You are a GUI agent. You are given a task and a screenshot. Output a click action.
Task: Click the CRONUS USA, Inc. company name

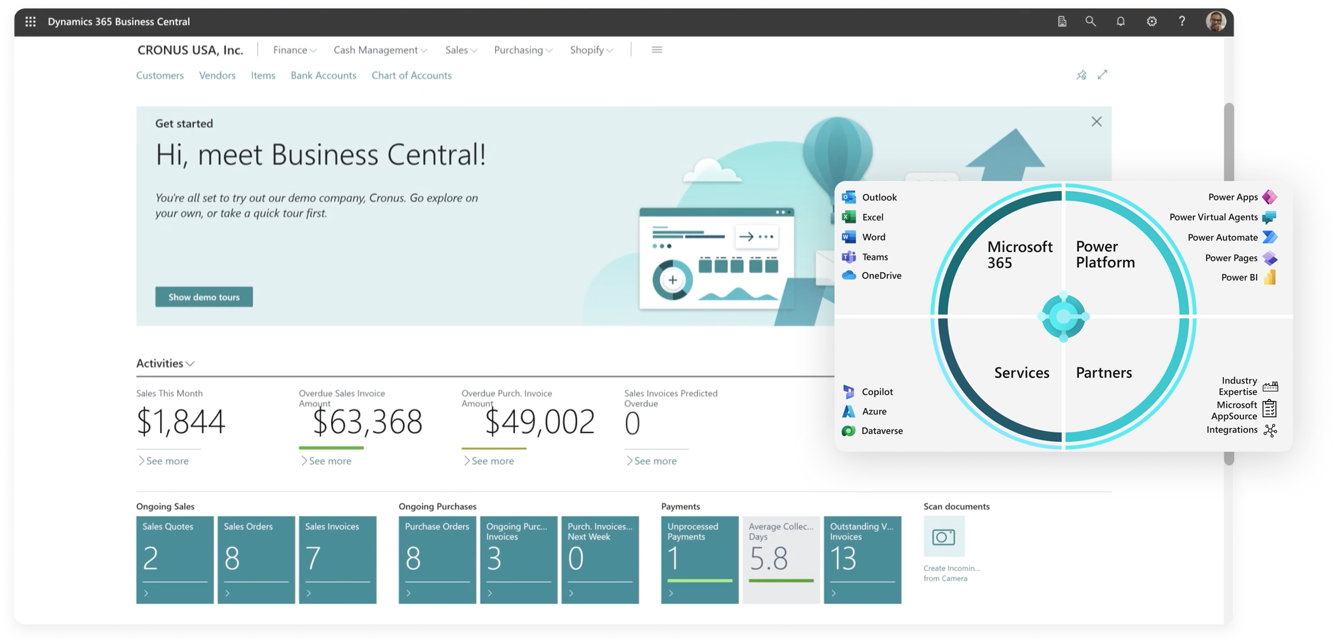point(190,50)
